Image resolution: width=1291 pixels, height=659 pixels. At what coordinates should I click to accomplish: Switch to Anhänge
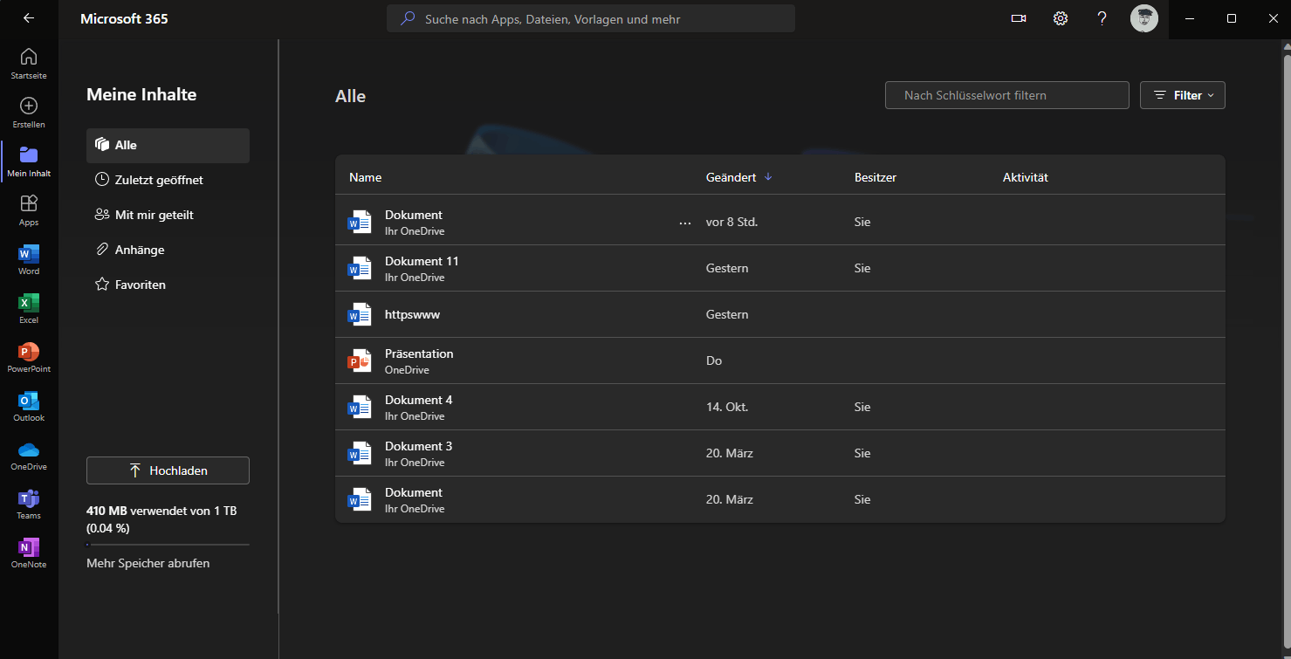point(168,250)
